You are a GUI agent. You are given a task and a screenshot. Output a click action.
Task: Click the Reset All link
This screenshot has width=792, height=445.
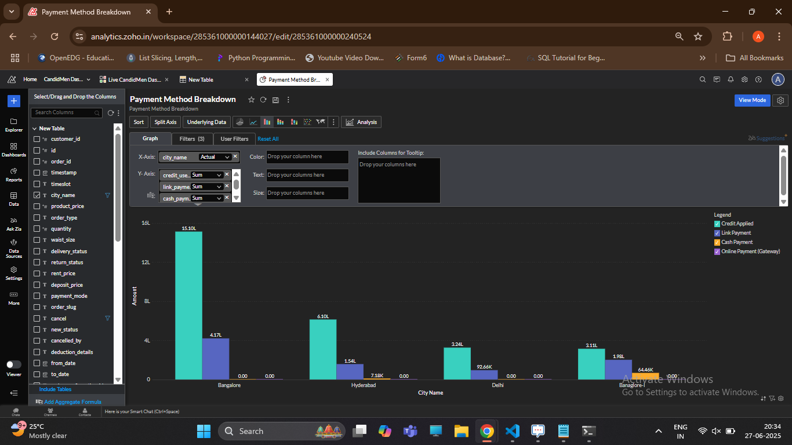268,139
